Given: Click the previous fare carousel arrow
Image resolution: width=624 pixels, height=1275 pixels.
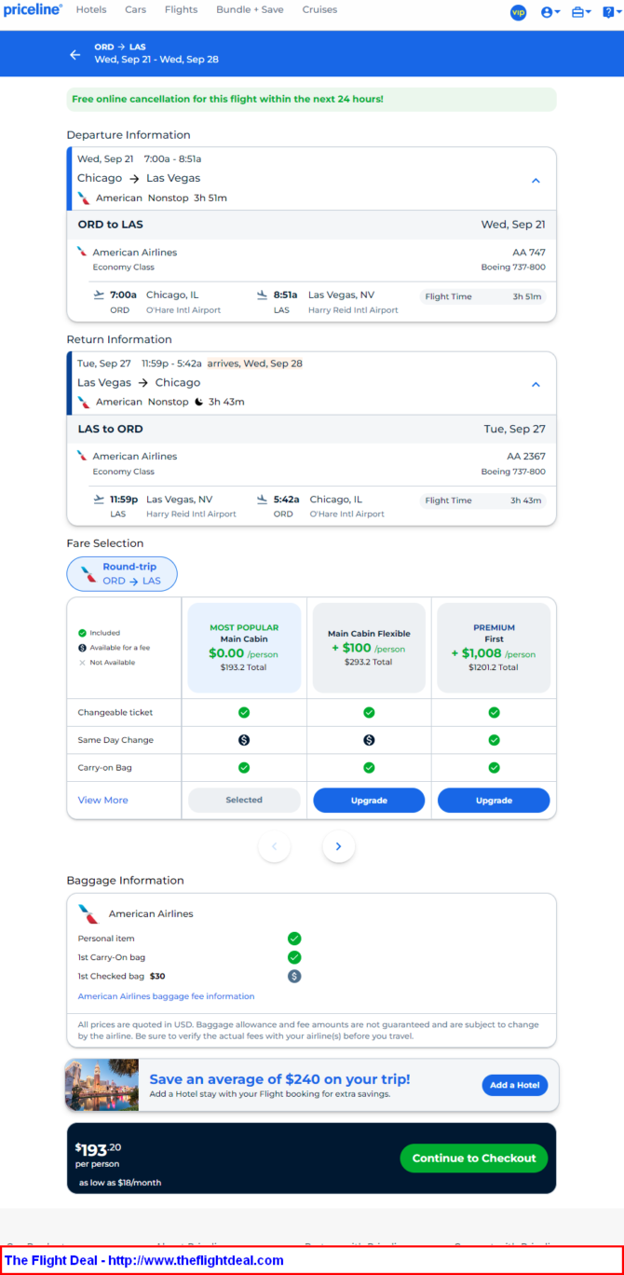Looking at the screenshot, I should (x=275, y=846).
